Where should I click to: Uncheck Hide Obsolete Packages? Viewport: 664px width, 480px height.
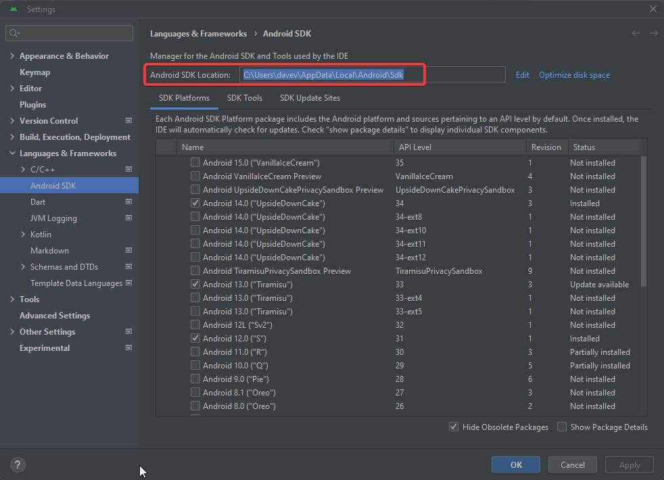pyautogui.click(x=454, y=427)
